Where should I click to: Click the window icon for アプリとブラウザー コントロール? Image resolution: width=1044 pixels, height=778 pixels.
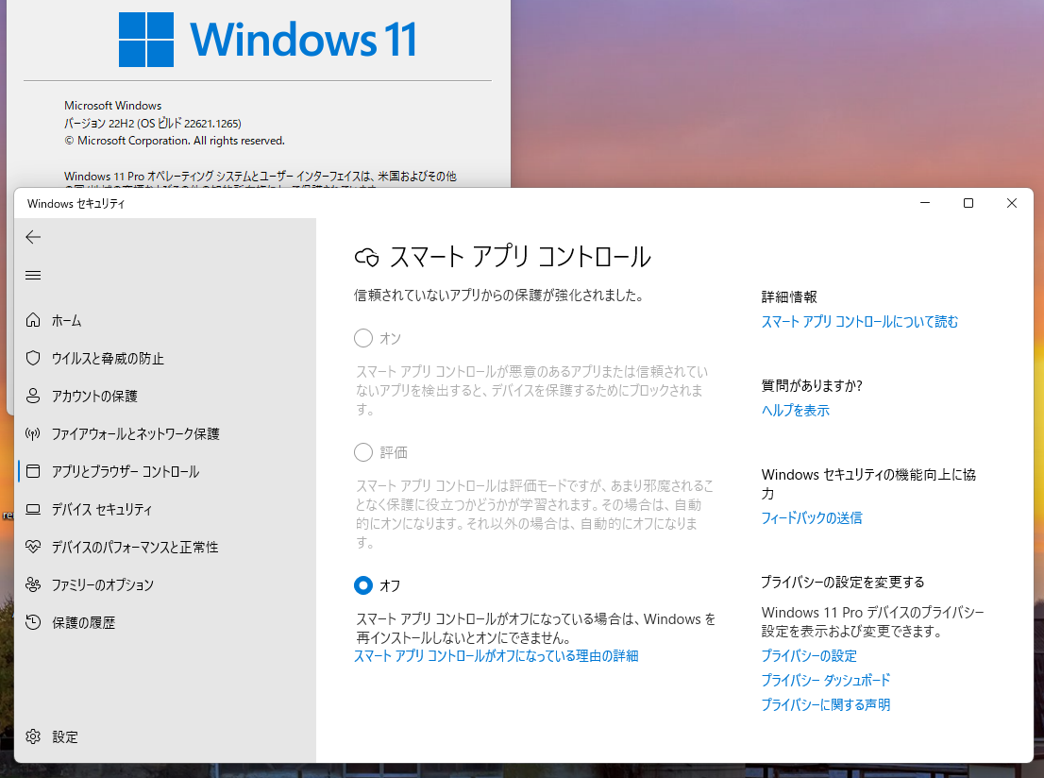(x=33, y=471)
